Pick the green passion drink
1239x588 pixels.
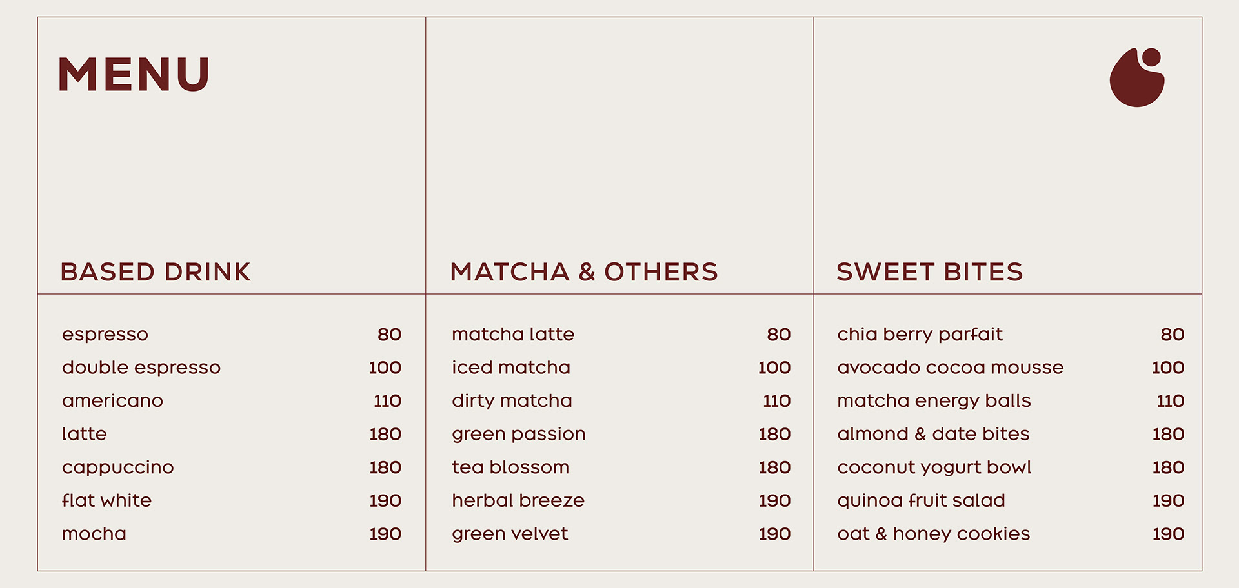point(519,435)
